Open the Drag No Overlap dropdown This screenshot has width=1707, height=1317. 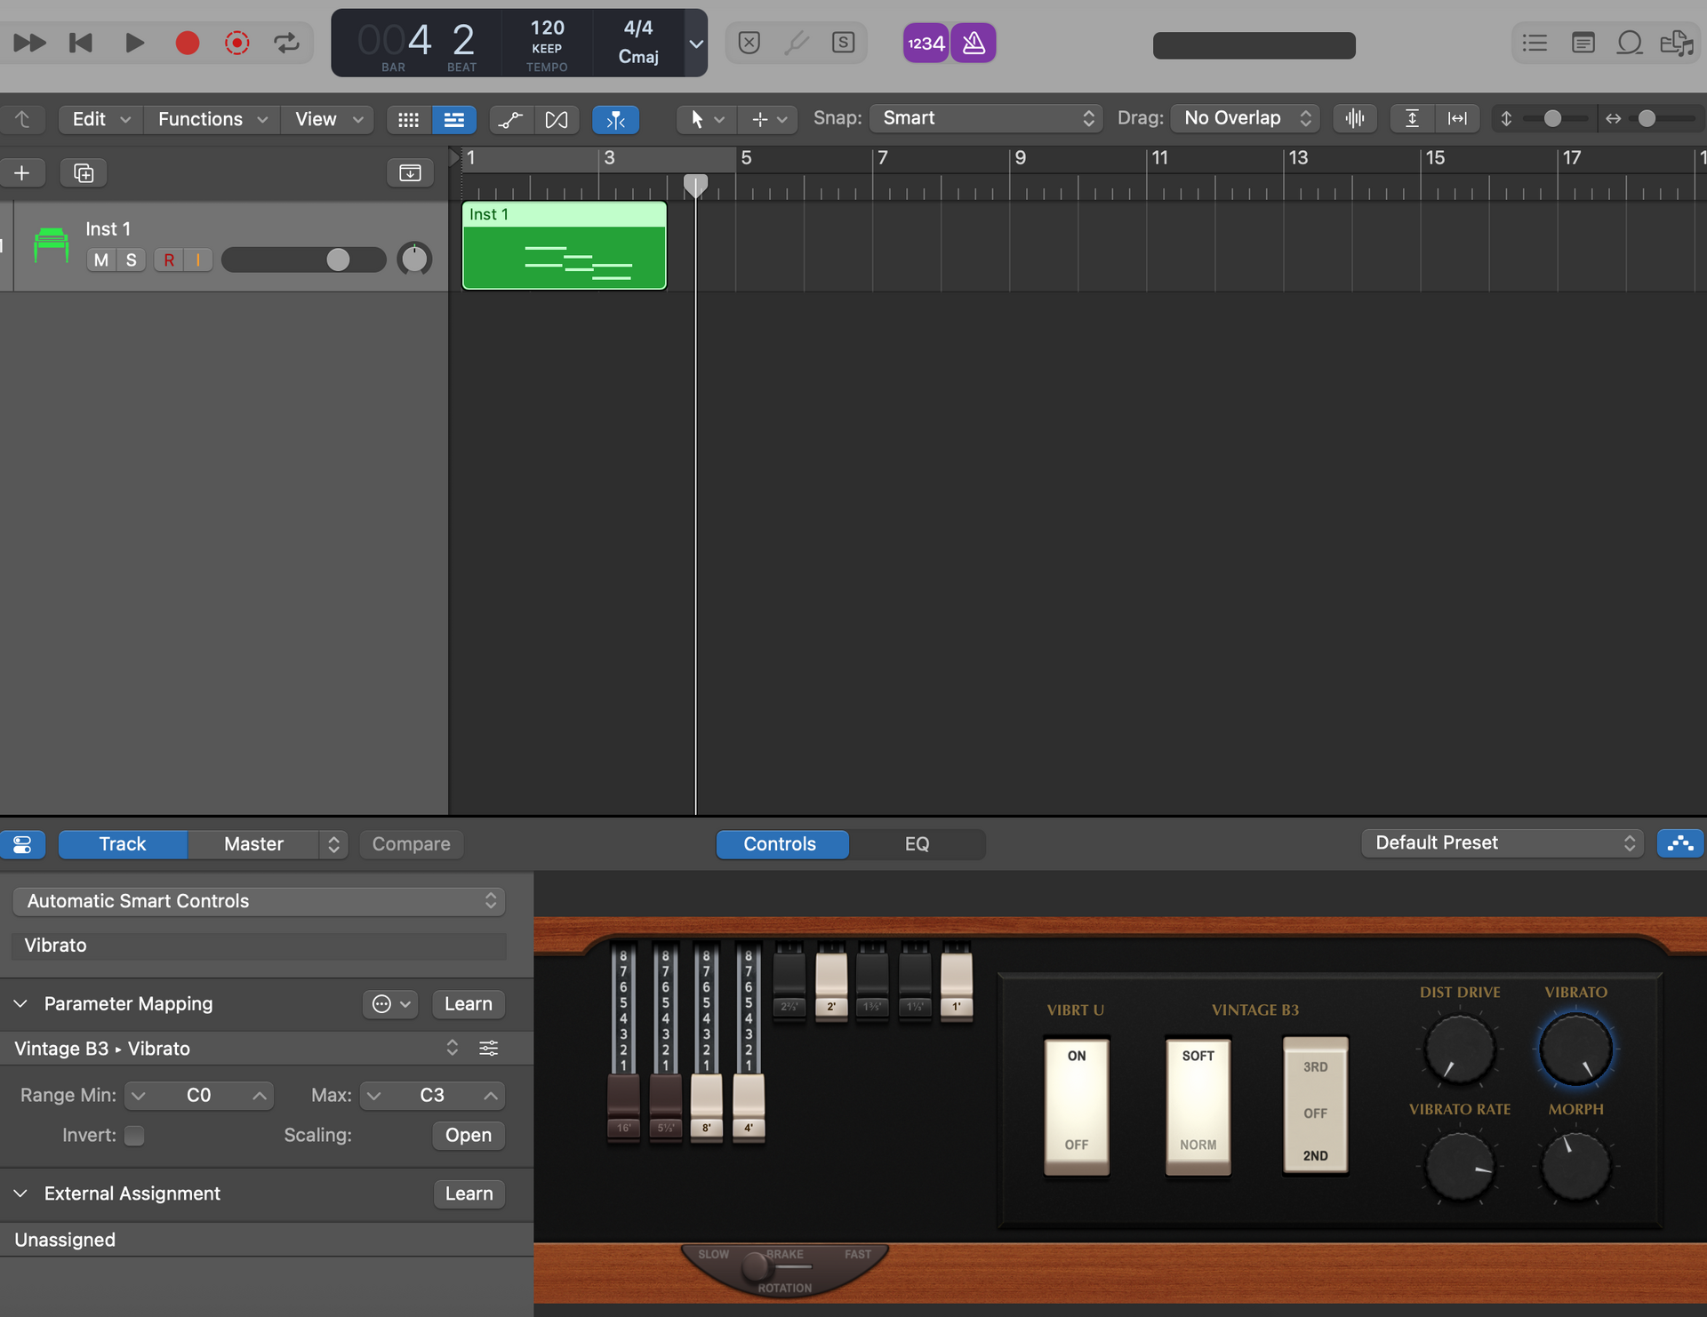click(x=1246, y=118)
